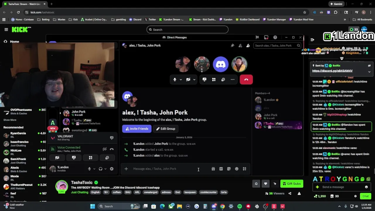Click Invite Friends button
Screen dimensions: 375x211
[x=137, y=129]
